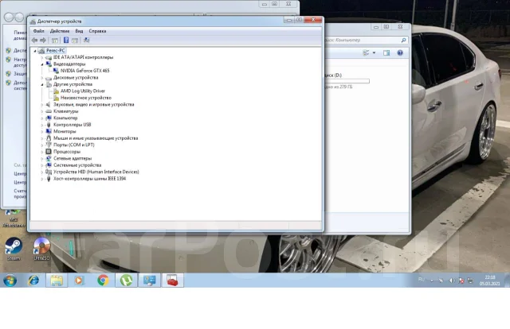Open Windows Media Player from taskbar

79,281
